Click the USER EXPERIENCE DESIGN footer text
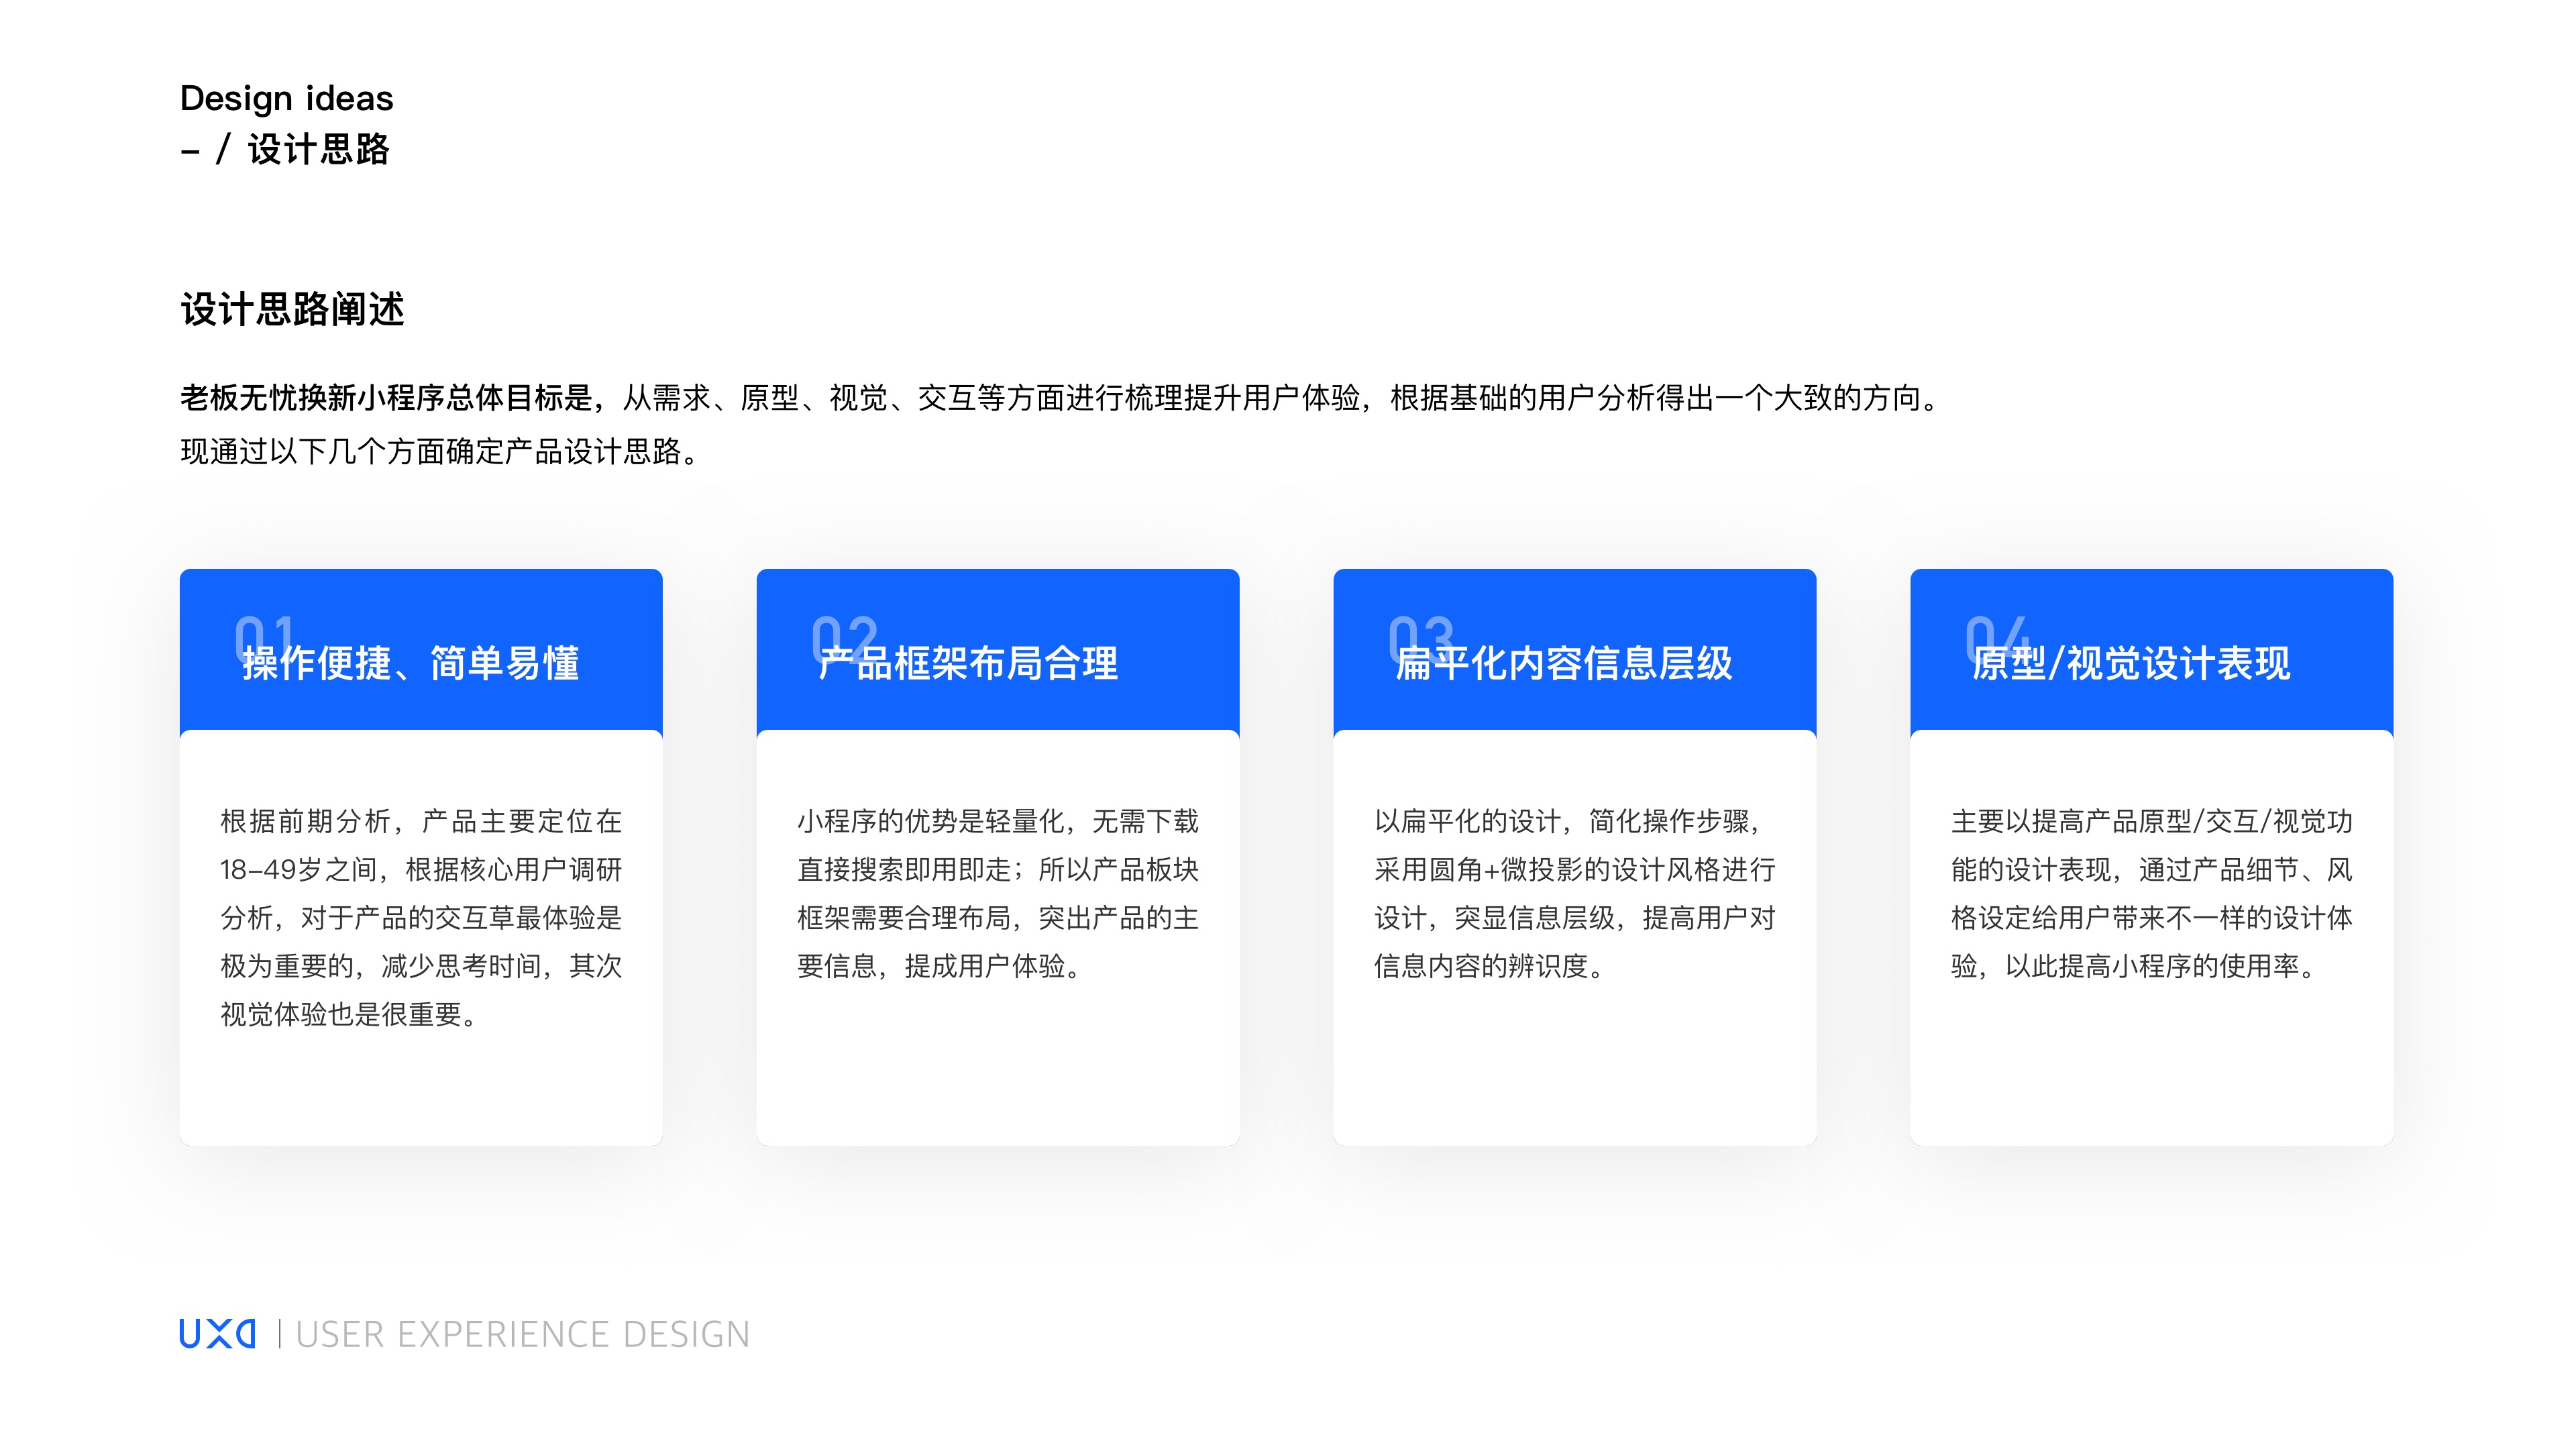Viewport: 2576px width, 1449px height. tap(522, 1335)
